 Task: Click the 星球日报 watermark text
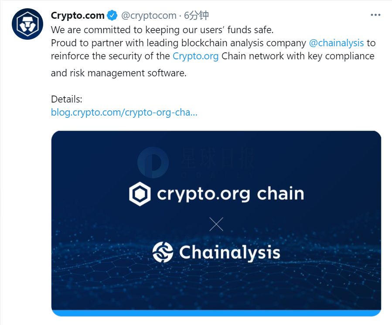(x=217, y=158)
